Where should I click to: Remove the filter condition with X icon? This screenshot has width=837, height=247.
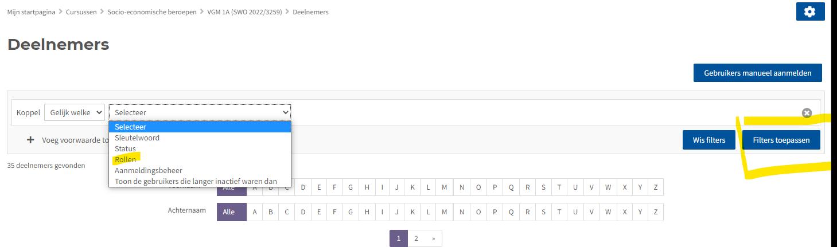pos(807,113)
